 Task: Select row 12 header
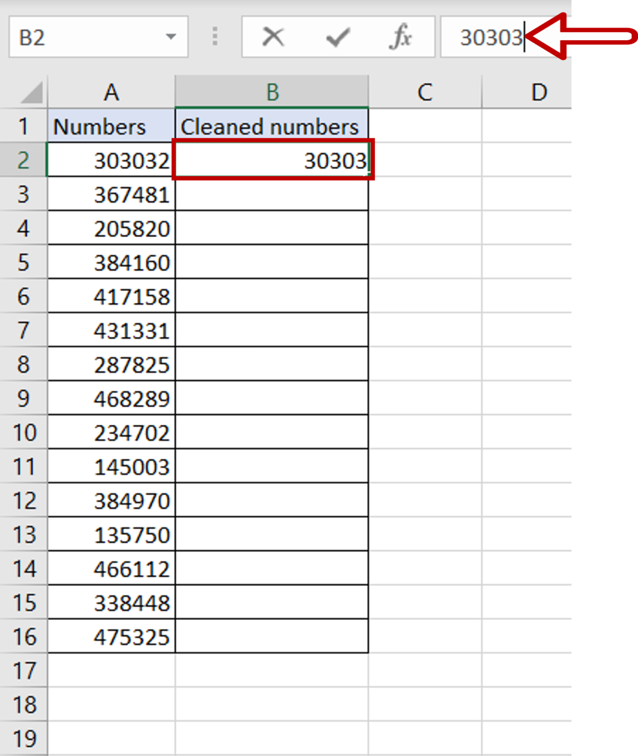pos(24,500)
